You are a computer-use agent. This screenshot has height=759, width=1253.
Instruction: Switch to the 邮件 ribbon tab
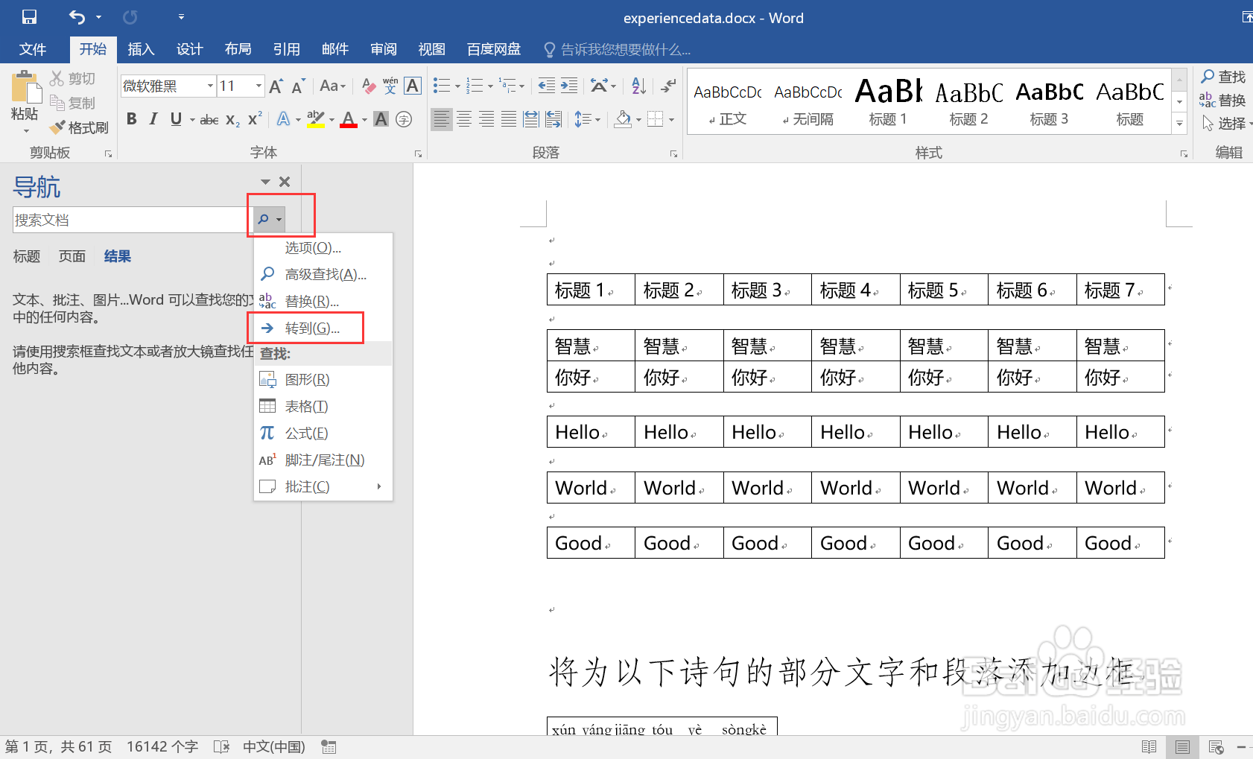[335, 49]
